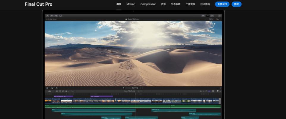Select the 概览 tab

pyautogui.click(x=119, y=4)
